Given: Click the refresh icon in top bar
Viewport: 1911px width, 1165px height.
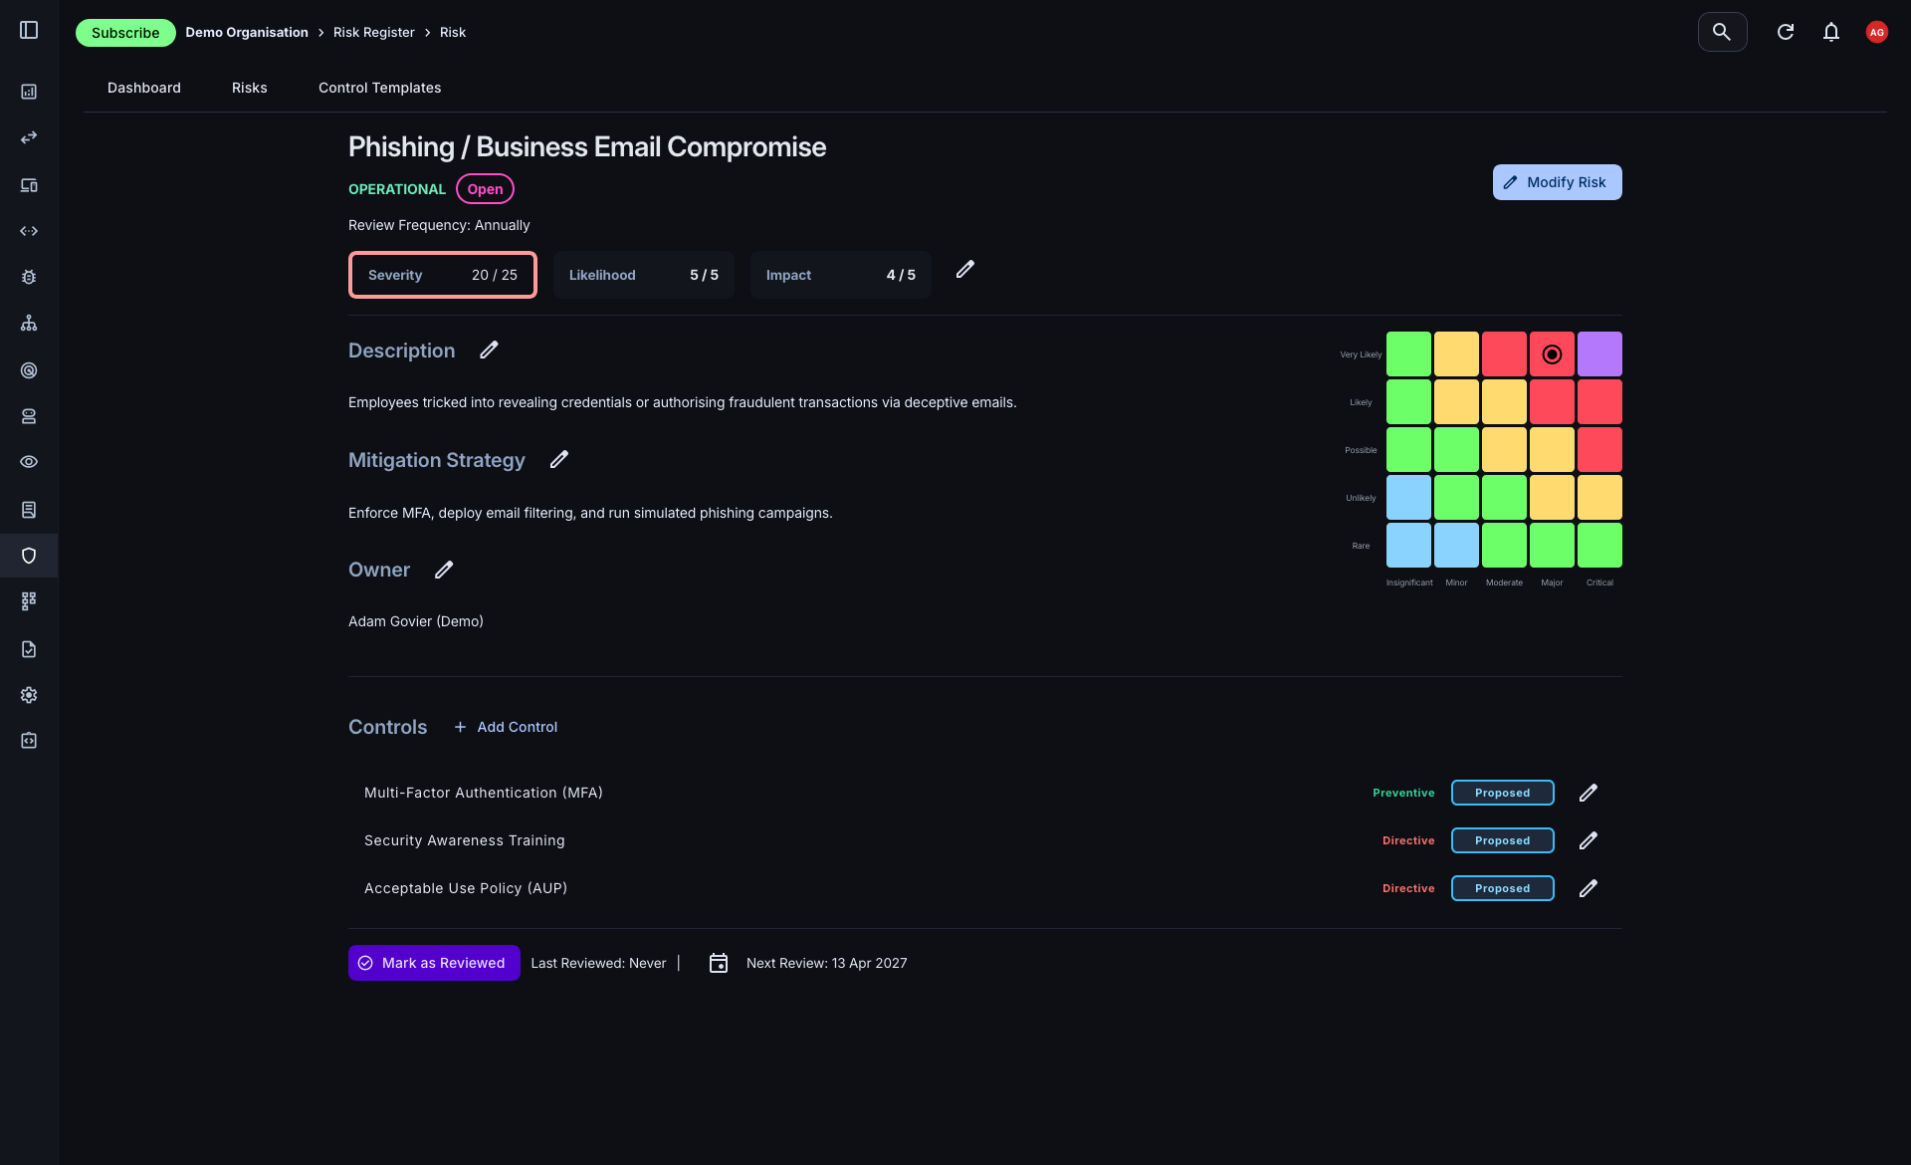Looking at the screenshot, I should click(x=1786, y=32).
